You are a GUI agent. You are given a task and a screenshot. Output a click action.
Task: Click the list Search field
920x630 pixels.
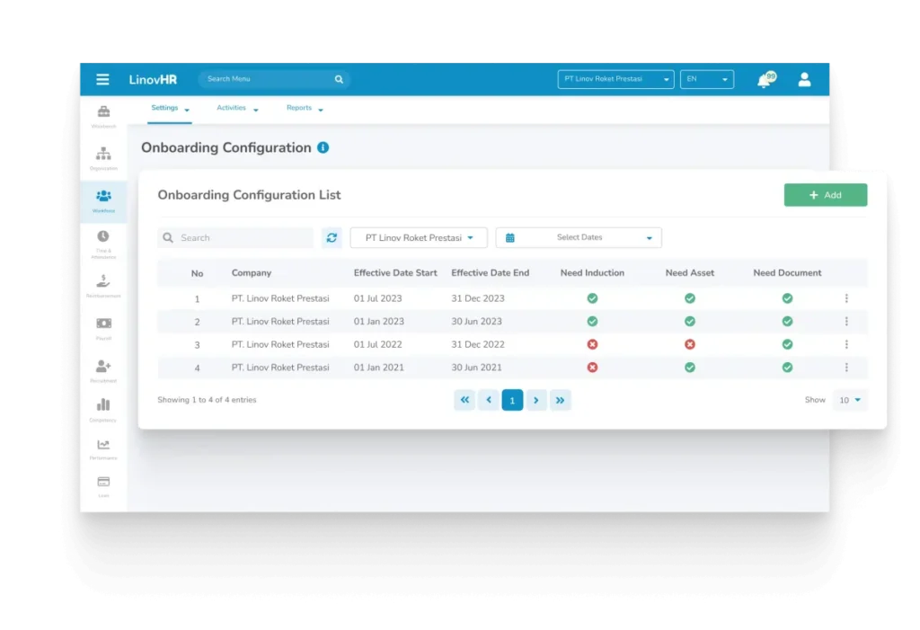click(235, 238)
